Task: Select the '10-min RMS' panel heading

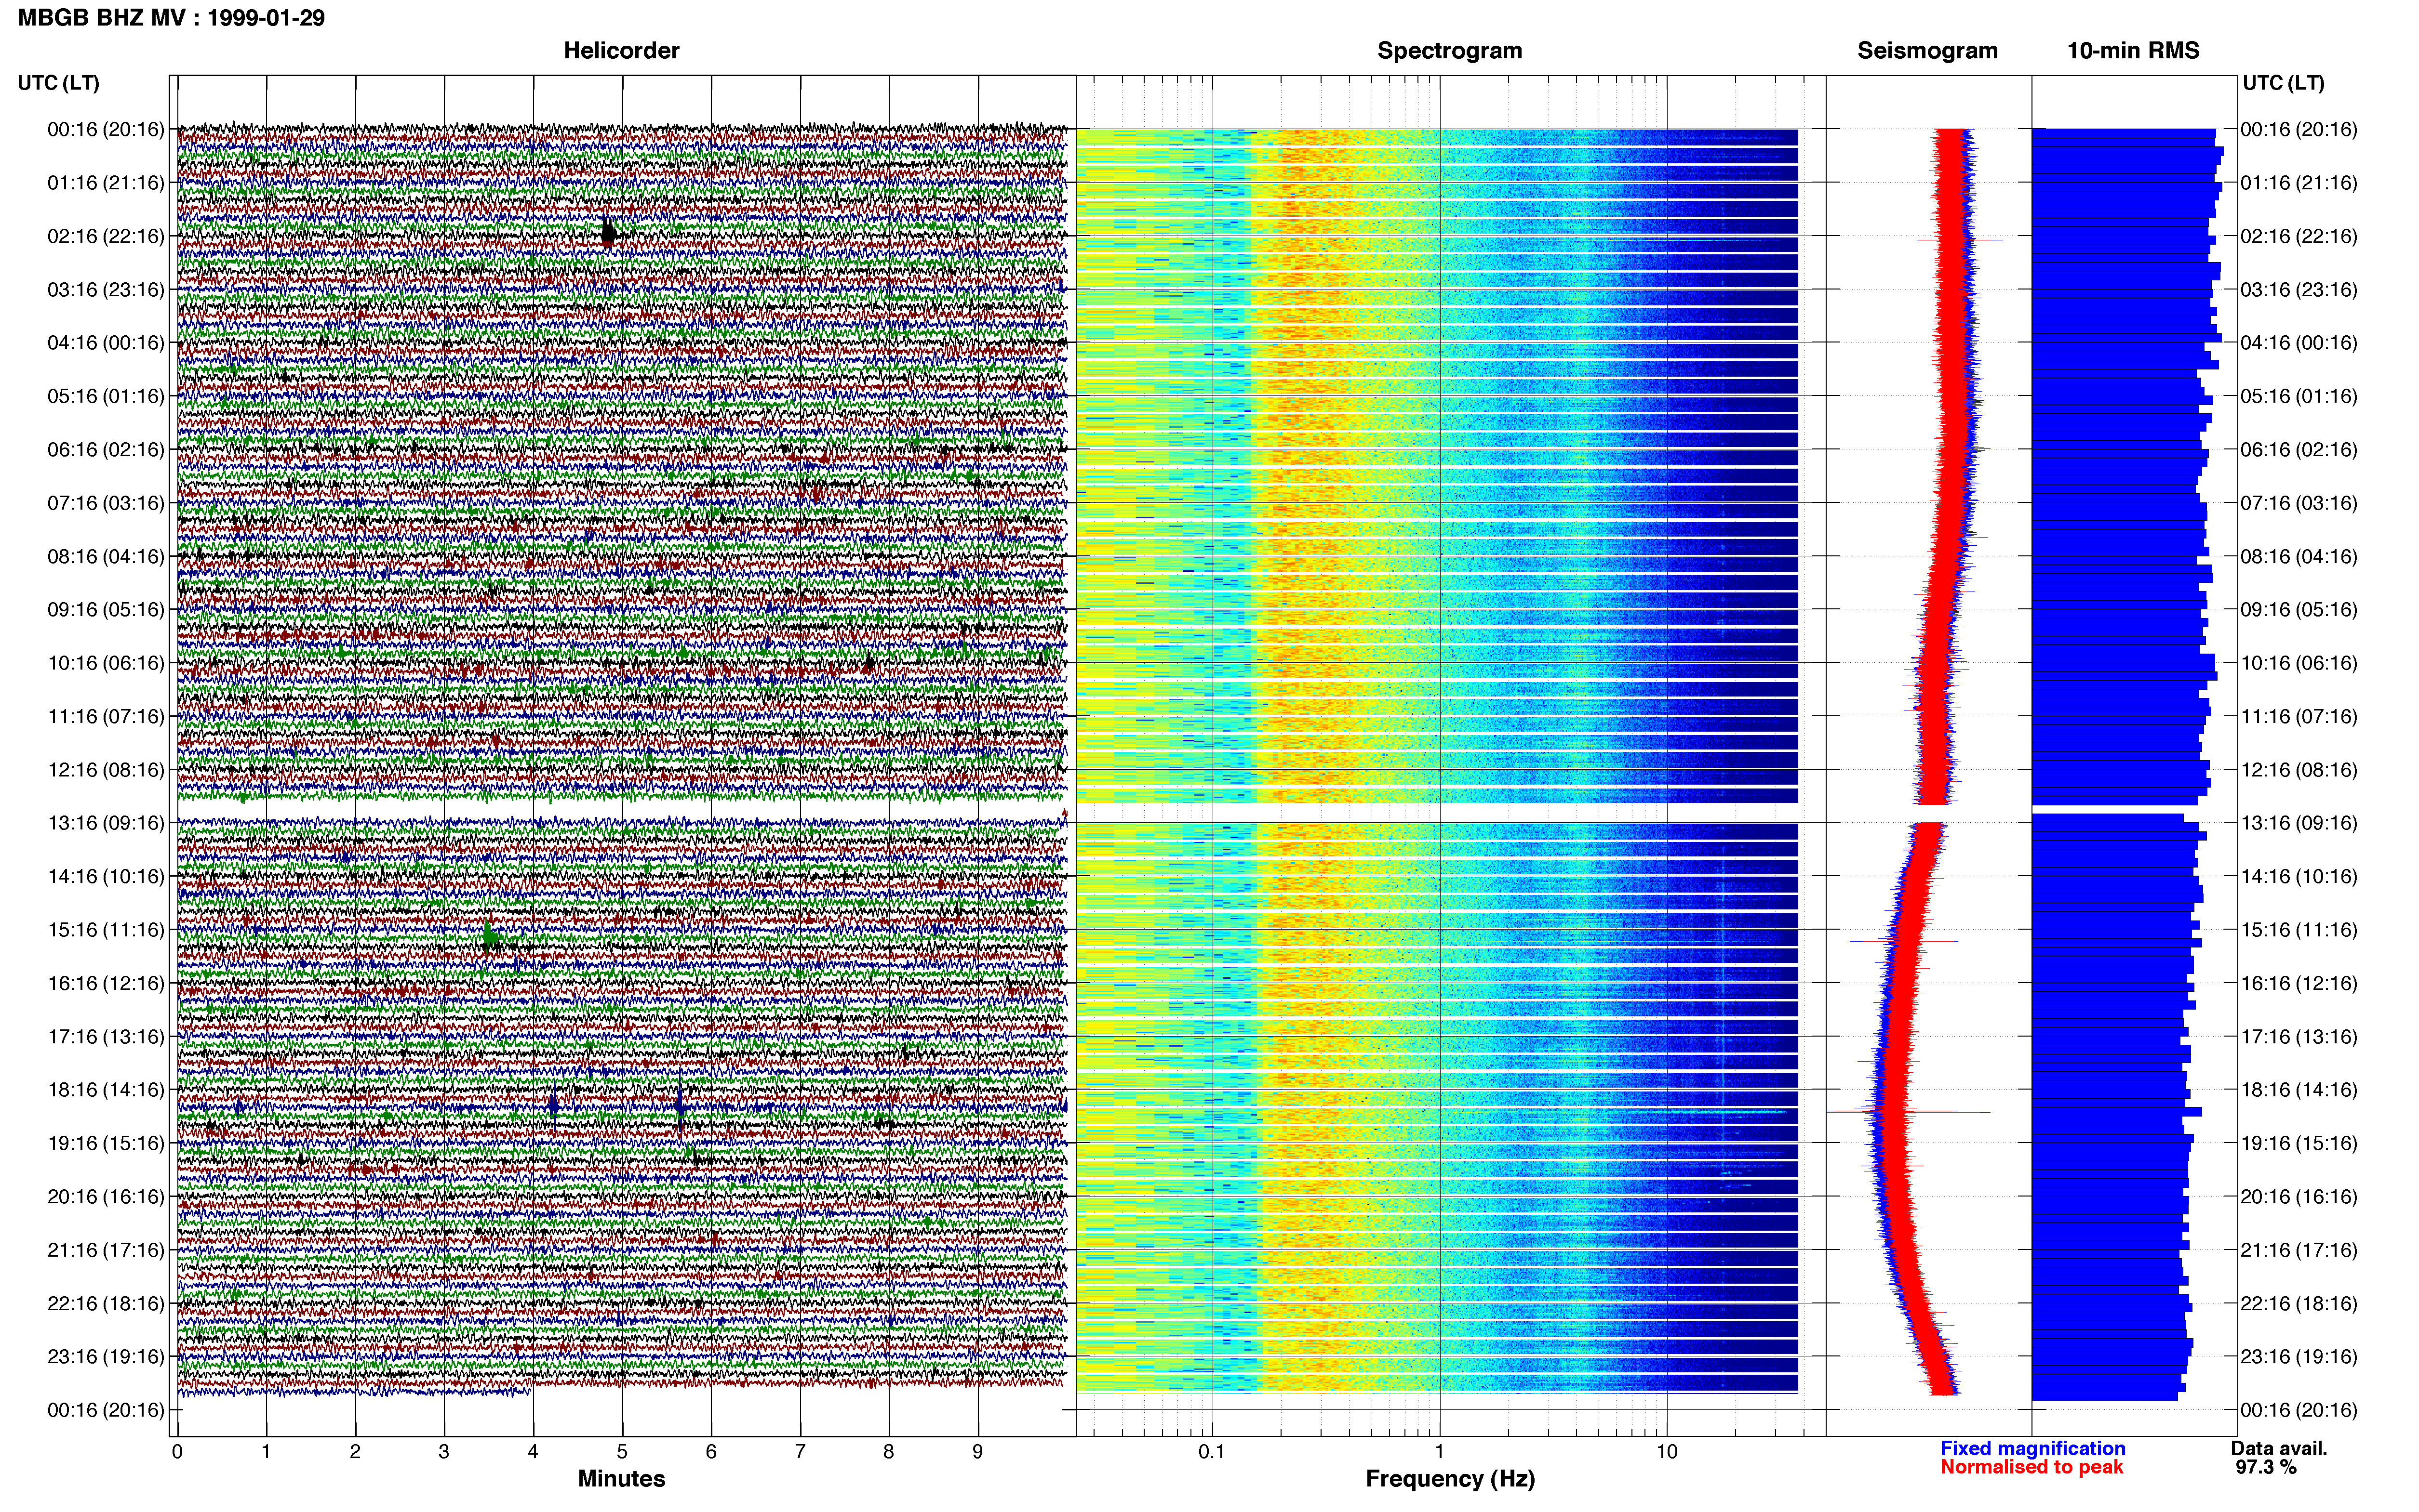Action: [x=2133, y=51]
